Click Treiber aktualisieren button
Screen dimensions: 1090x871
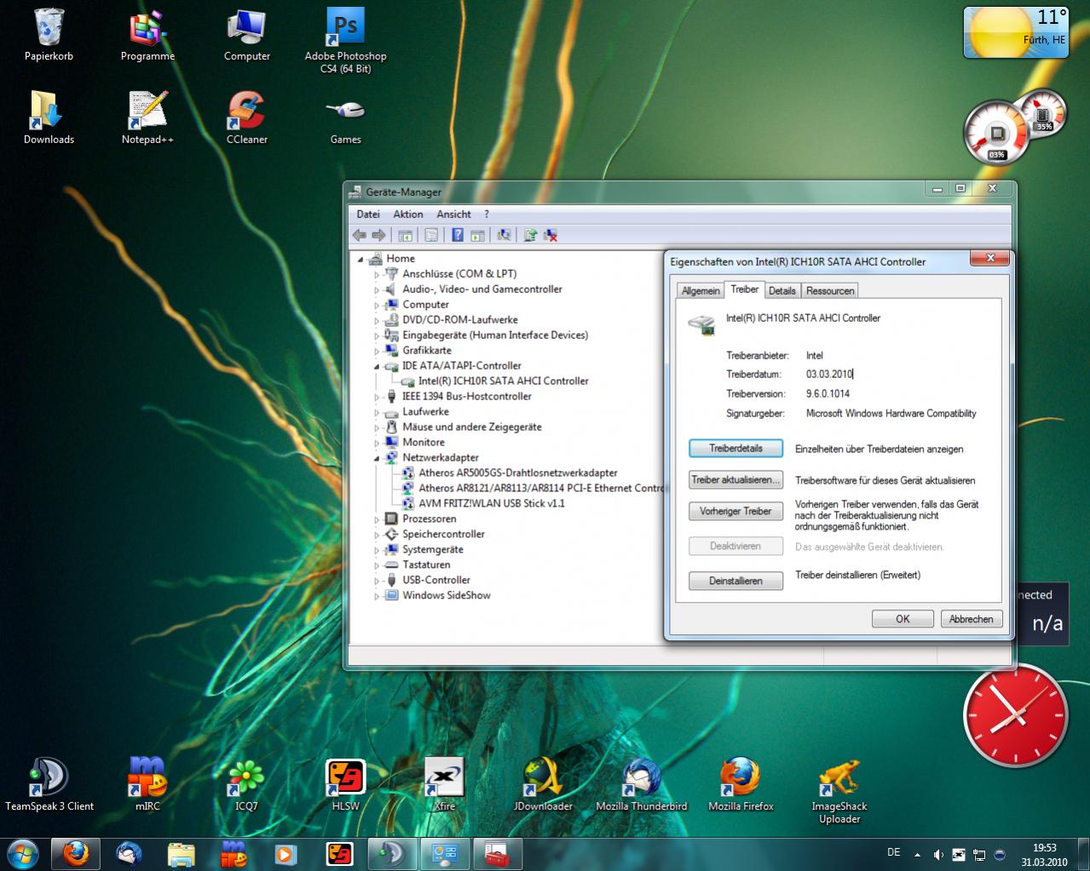[735, 480]
